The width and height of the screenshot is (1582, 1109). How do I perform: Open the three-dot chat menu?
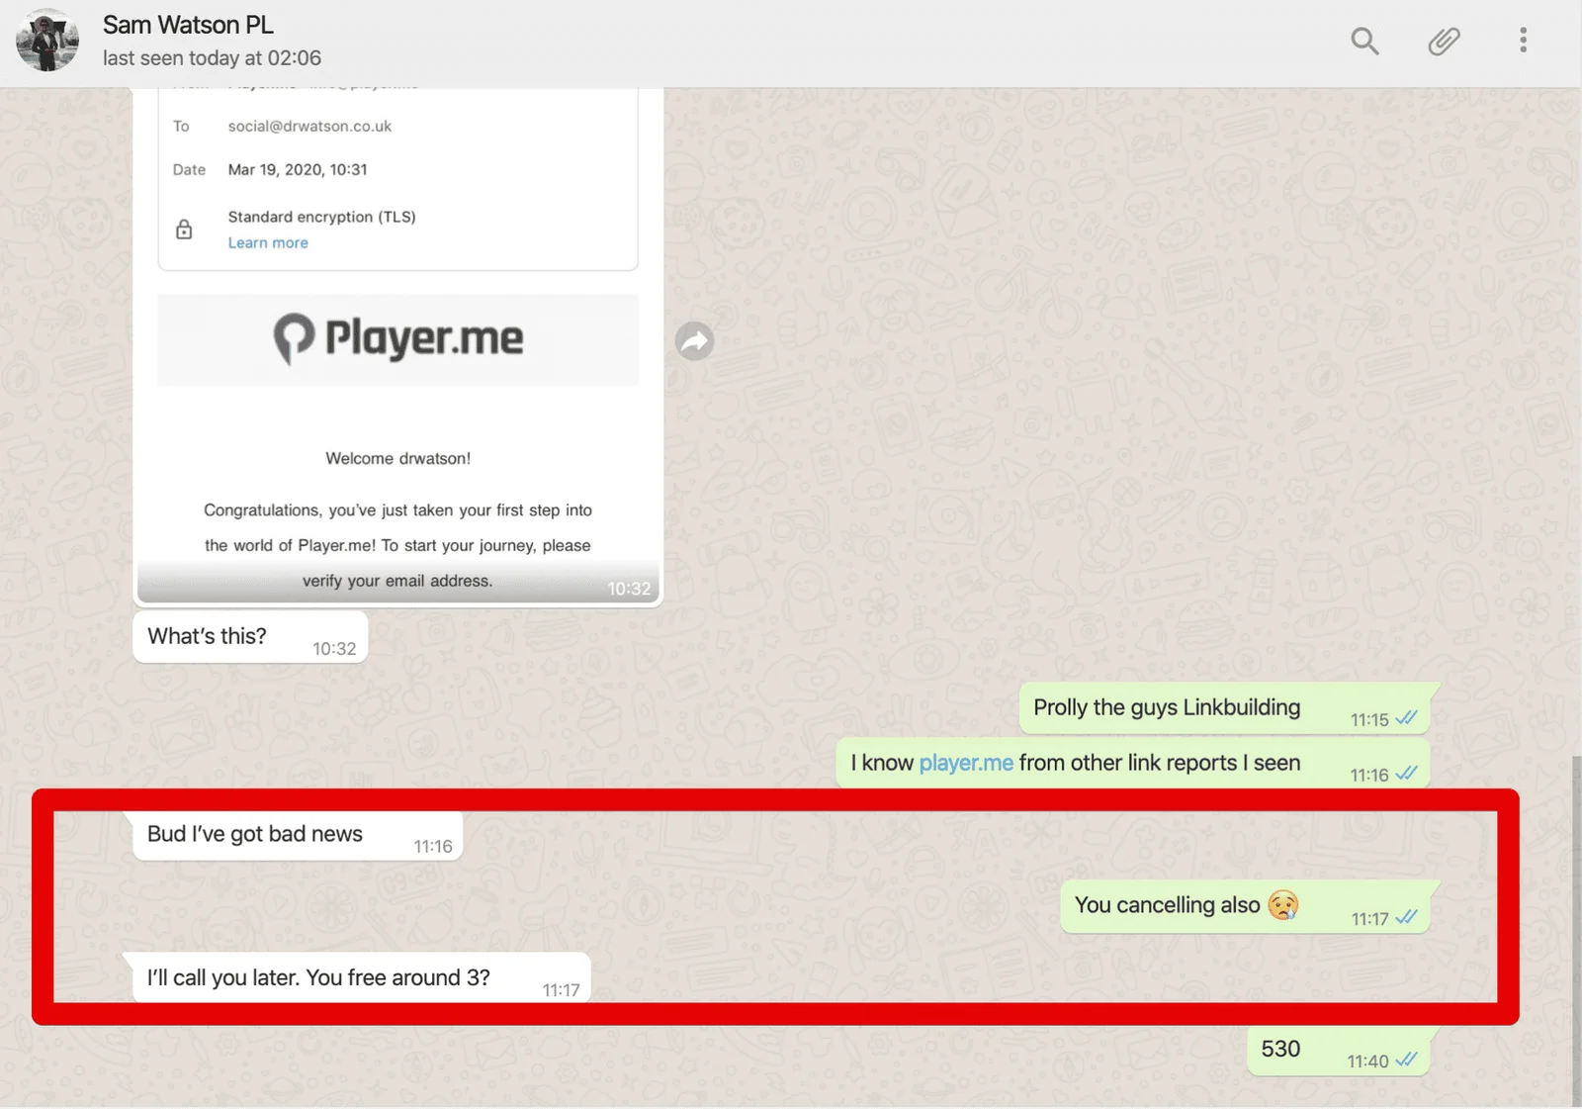tap(1523, 40)
